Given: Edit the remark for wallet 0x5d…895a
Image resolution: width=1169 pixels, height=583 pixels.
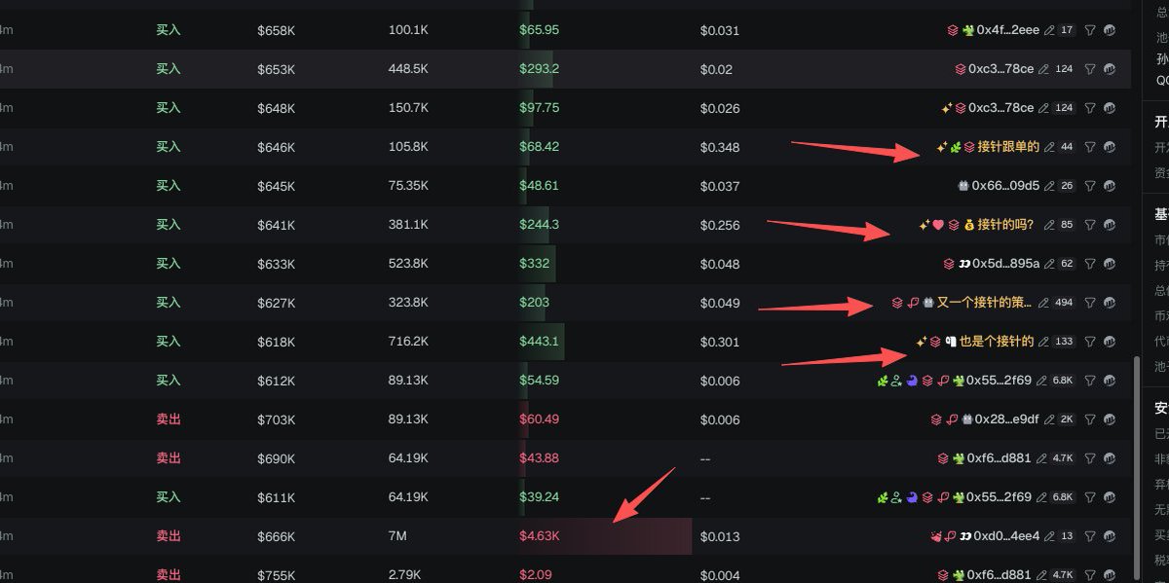Looking at the screenshot, I should pos(1049,264).
